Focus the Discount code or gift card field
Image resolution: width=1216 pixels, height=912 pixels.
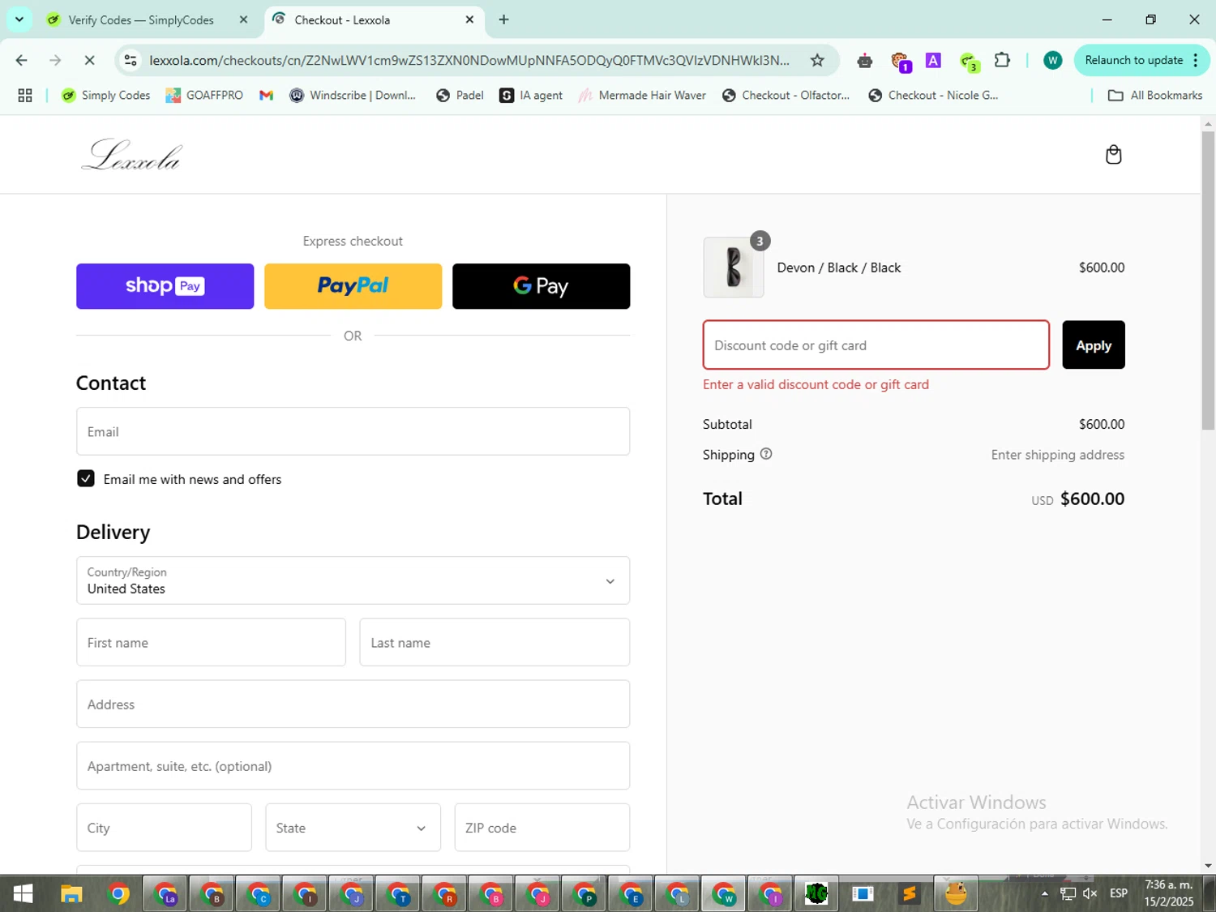[876, 345]
